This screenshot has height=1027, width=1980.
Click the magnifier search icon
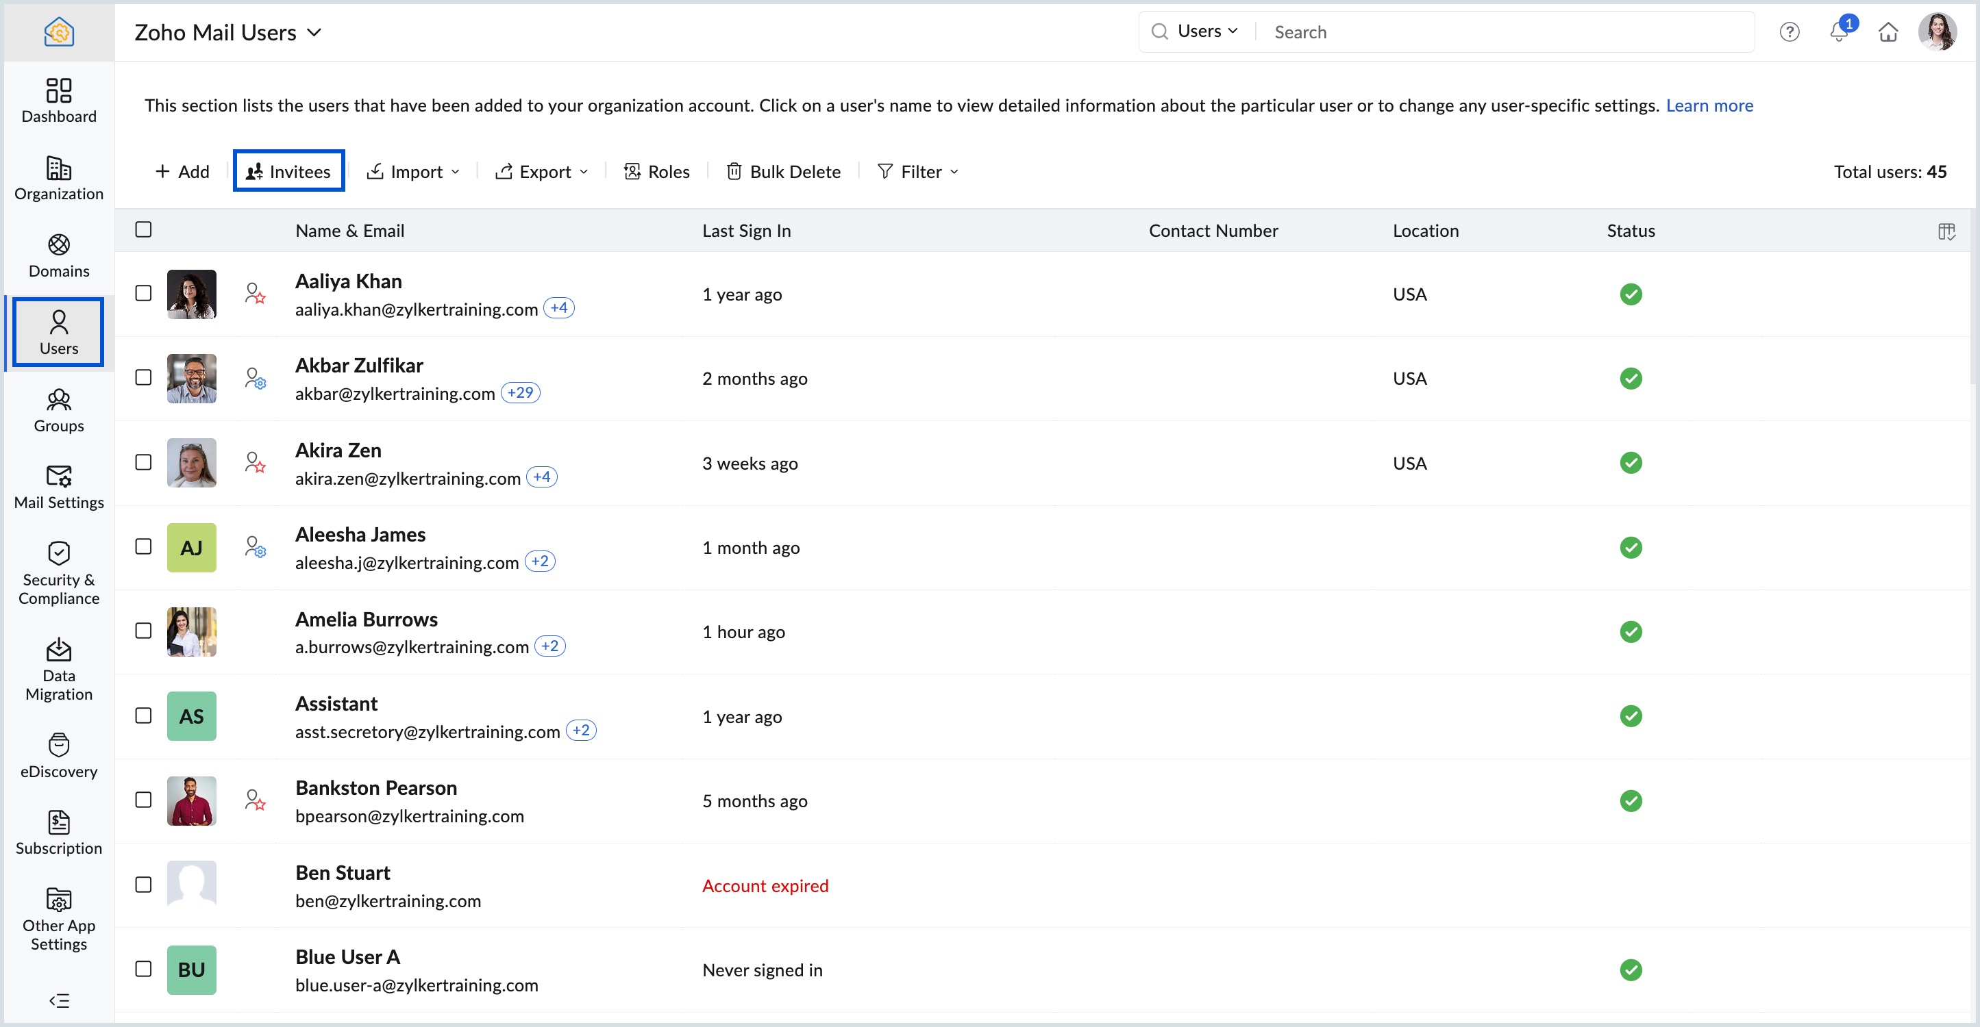click(1159, 32)
